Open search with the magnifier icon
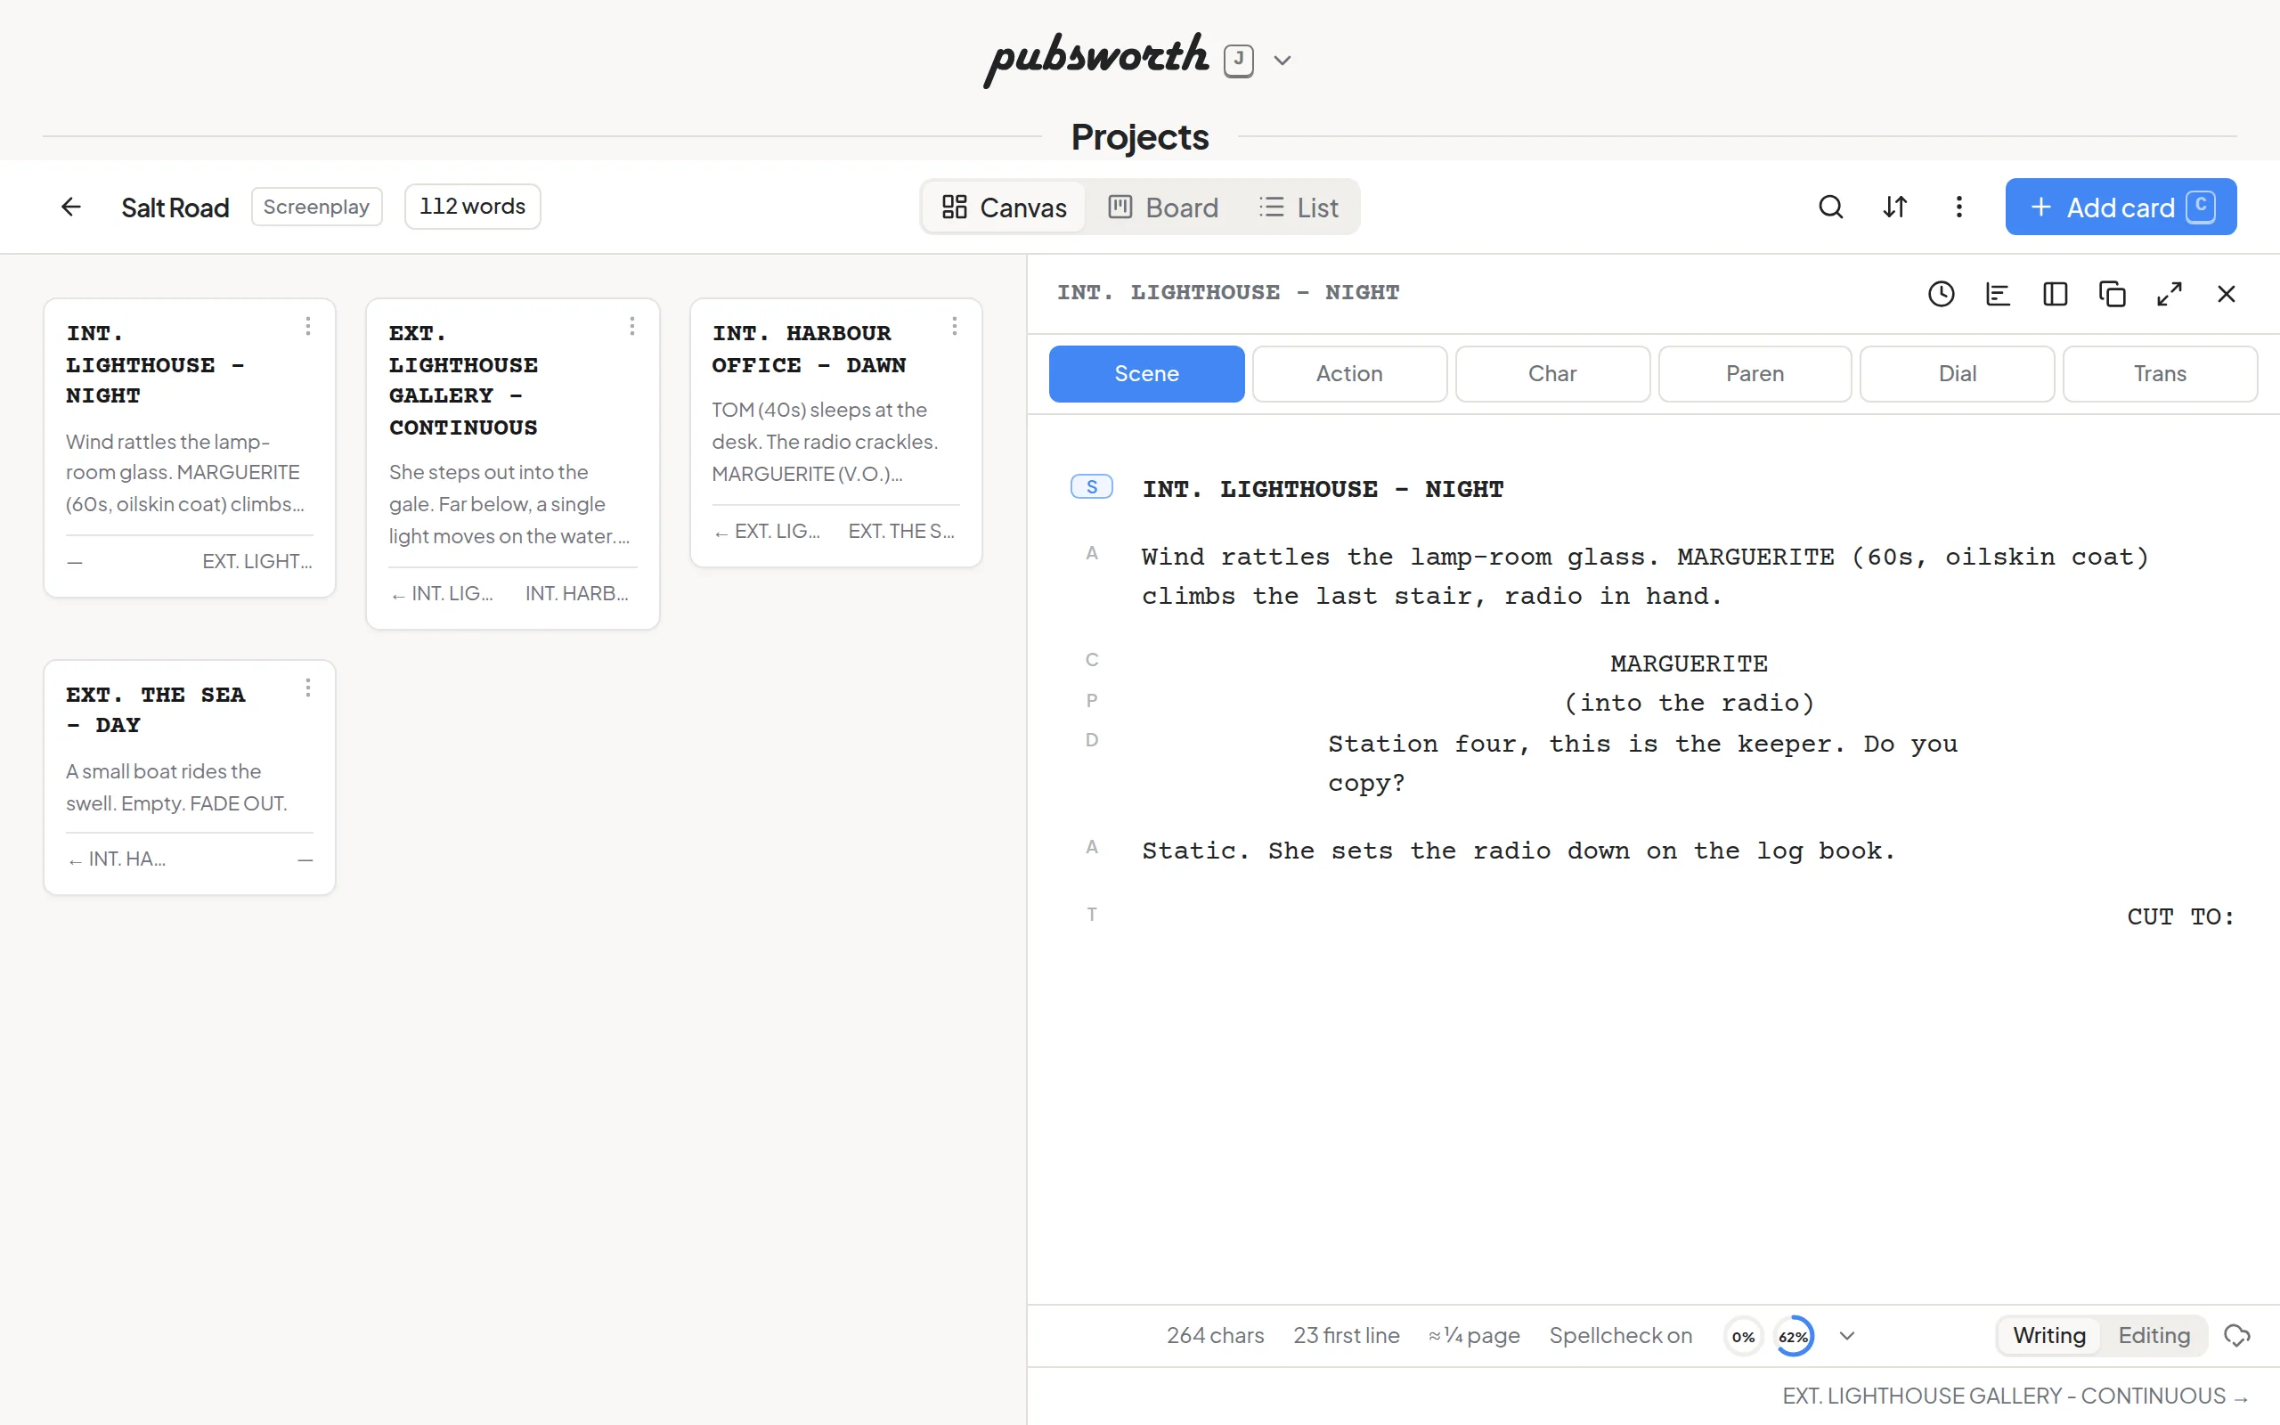The width and height of the screenshot is (2280, 1425). [1830, 207]
